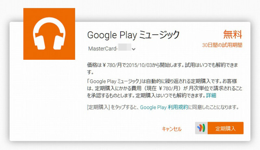Screen dimensions: 260x150
Task: Click the blurred card number field
Action: (125, 47)
